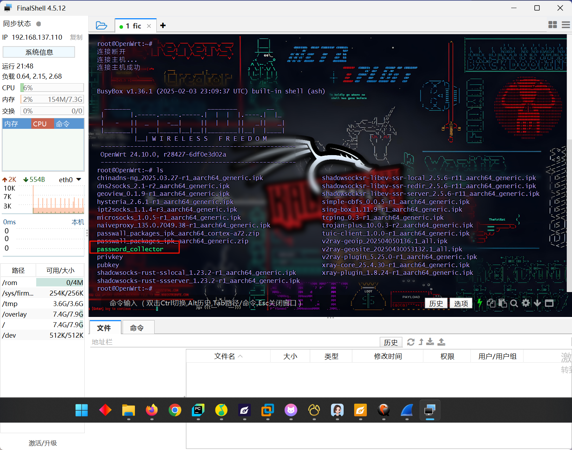572x450 pixels.
Task: Select the /tmp disk row
Action: (x=43, y=304)
